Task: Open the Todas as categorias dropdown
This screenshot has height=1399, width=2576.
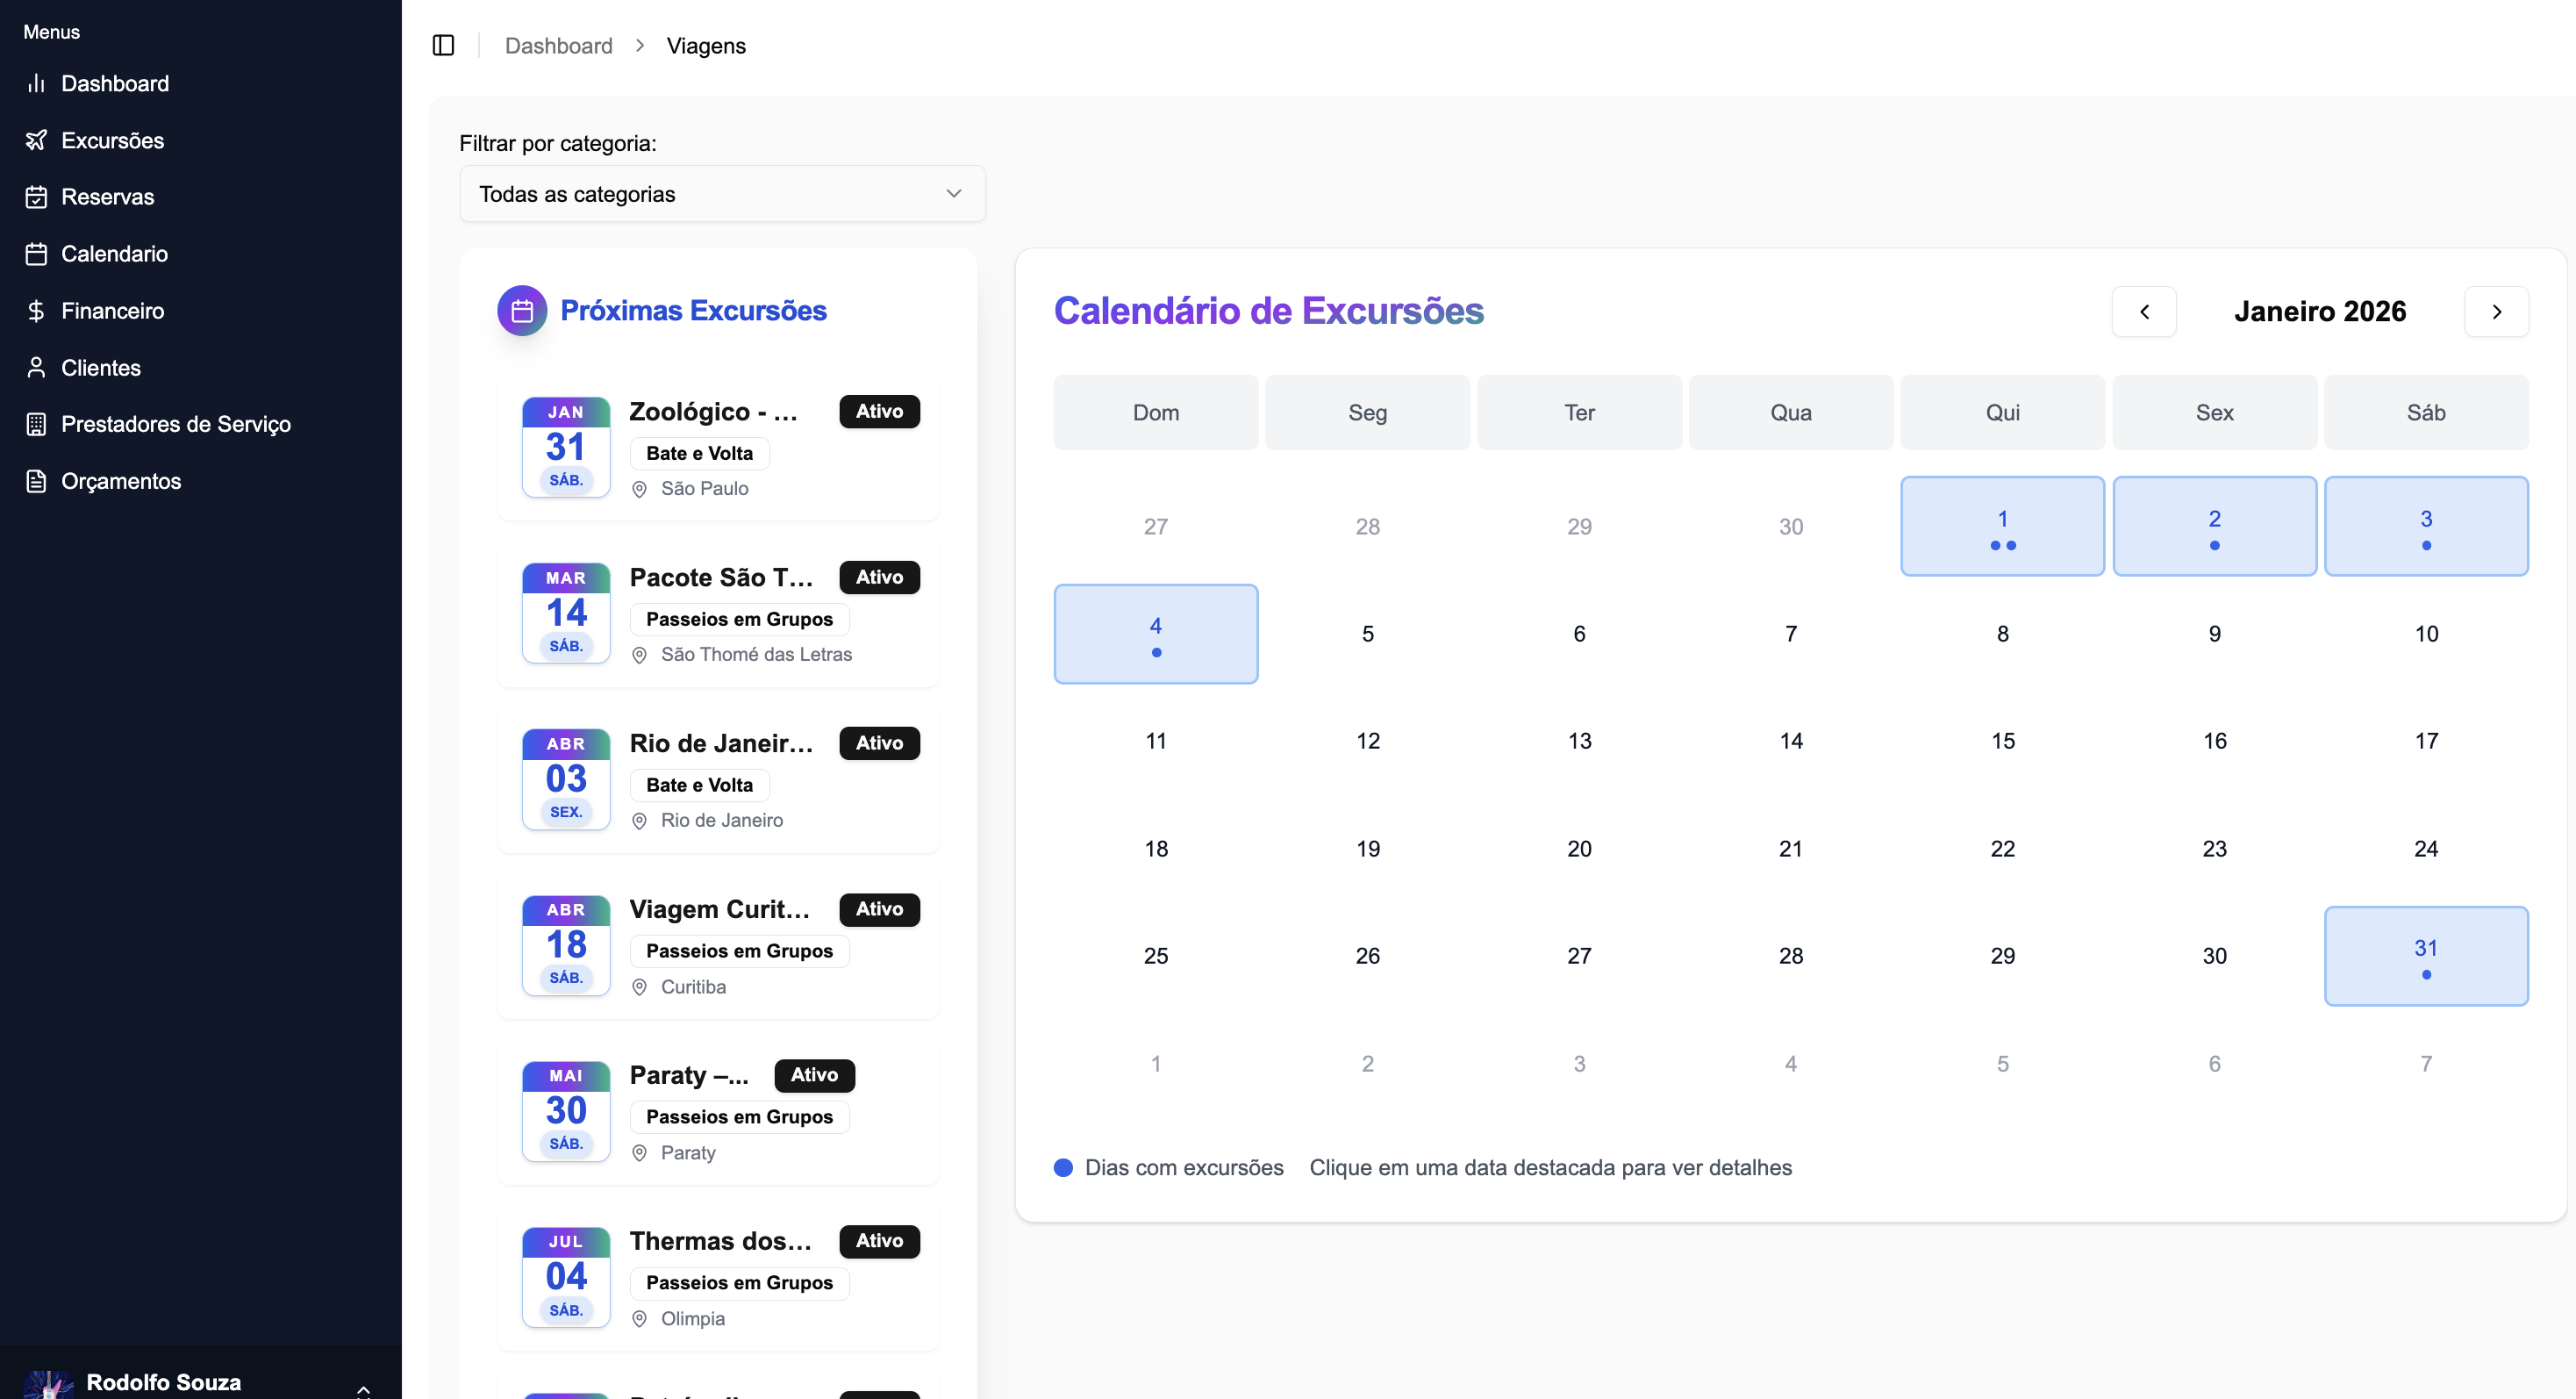Action: (722, 194)
